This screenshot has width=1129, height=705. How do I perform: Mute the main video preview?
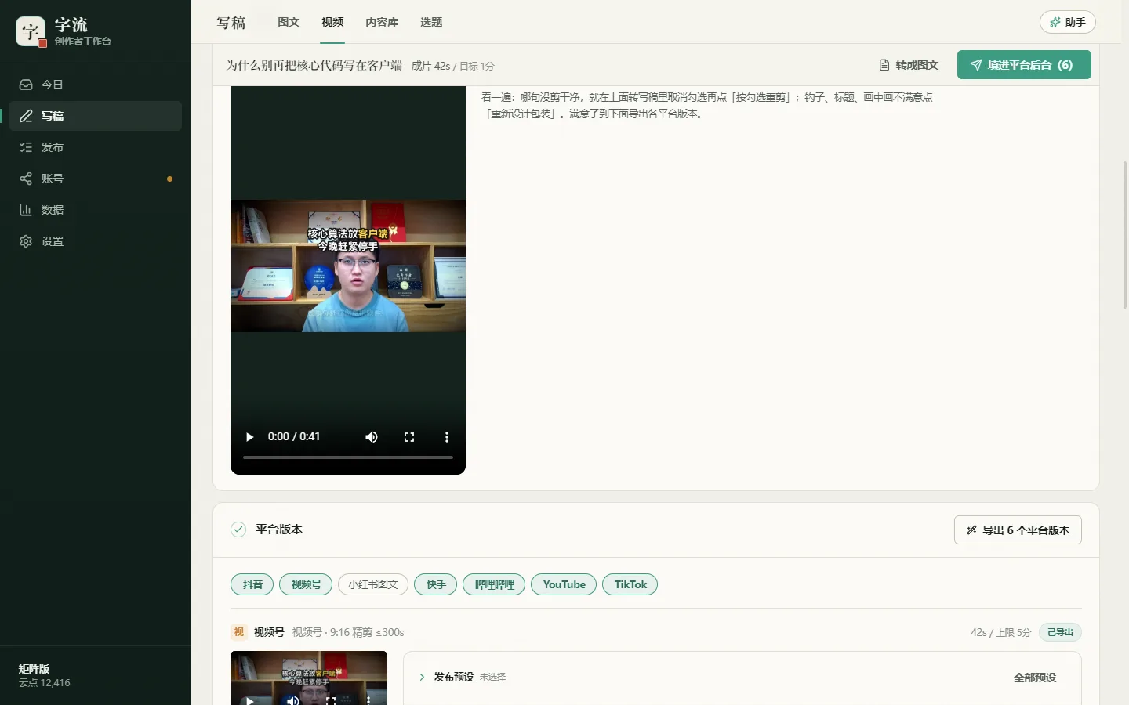(372, 437)
